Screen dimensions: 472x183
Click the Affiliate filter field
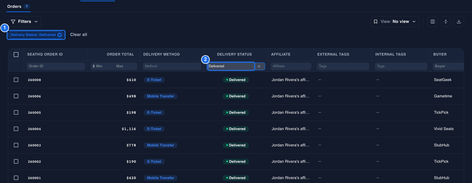[291, 66]
